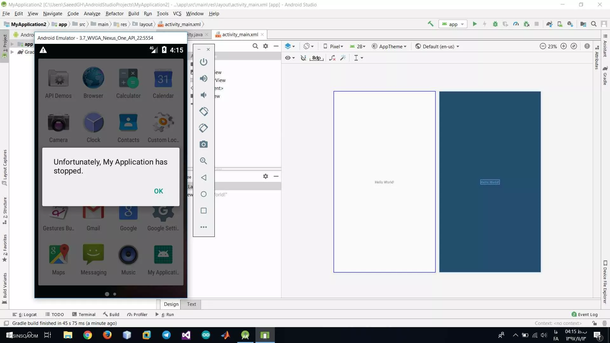Click Zoom to Fit Screen icon
Image resolution: width=610 pixels, height=343 pixels.
coord(574,46)
